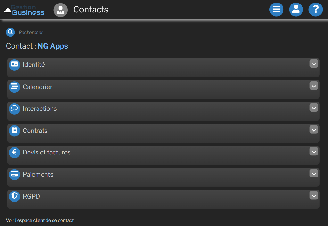
Task: Open the help question mark icon
Action: coord(316,10)
